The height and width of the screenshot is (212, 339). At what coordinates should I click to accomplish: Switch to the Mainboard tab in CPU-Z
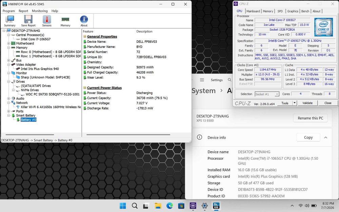click(x=253, y=11)
